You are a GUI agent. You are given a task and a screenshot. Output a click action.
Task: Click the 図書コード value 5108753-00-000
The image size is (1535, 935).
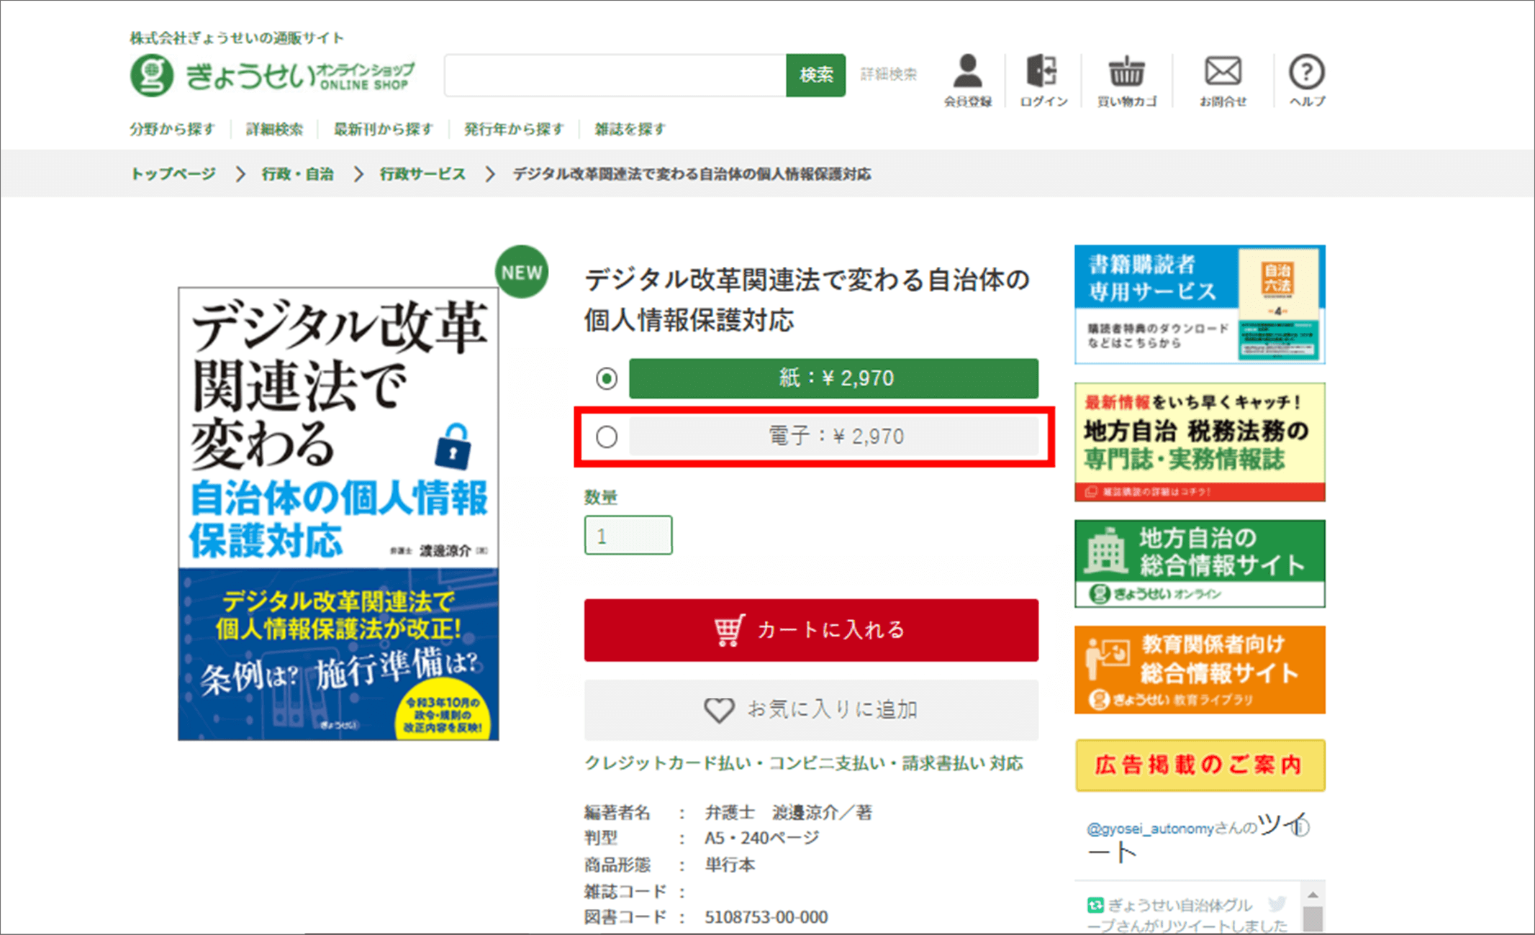pos(766,917)
